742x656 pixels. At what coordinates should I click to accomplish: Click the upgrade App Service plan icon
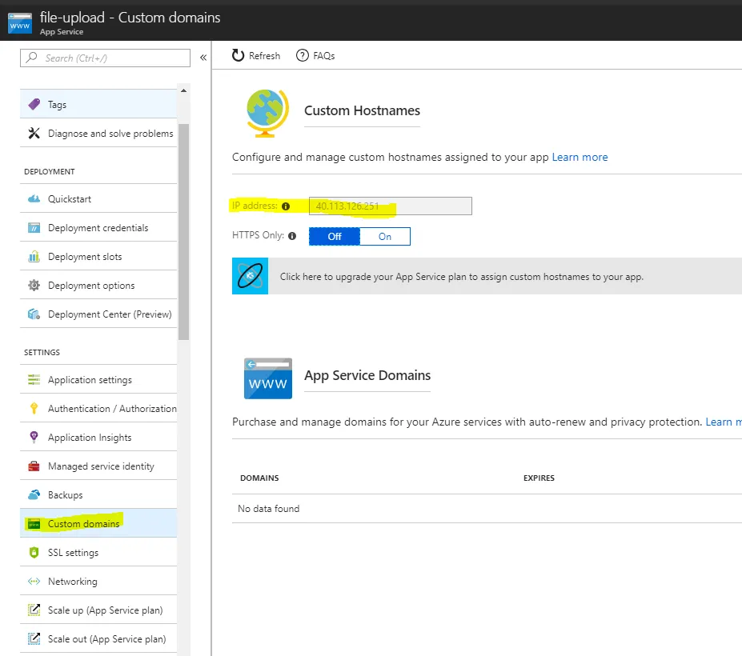point(250,276)
